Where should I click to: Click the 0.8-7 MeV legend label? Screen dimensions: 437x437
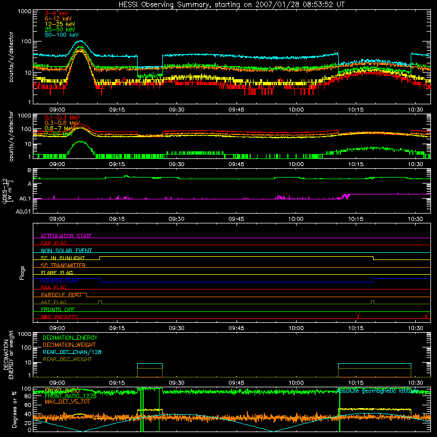point(60,128)
